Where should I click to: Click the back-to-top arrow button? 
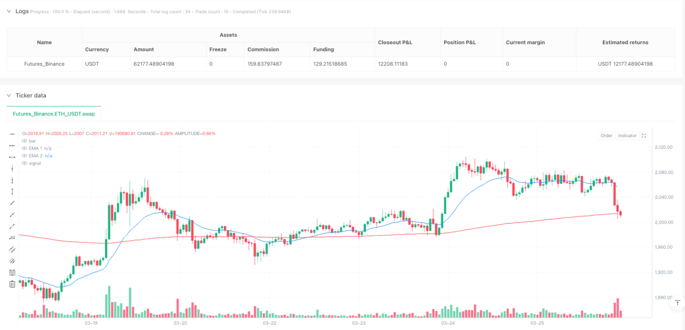click(x=678, y=303)
